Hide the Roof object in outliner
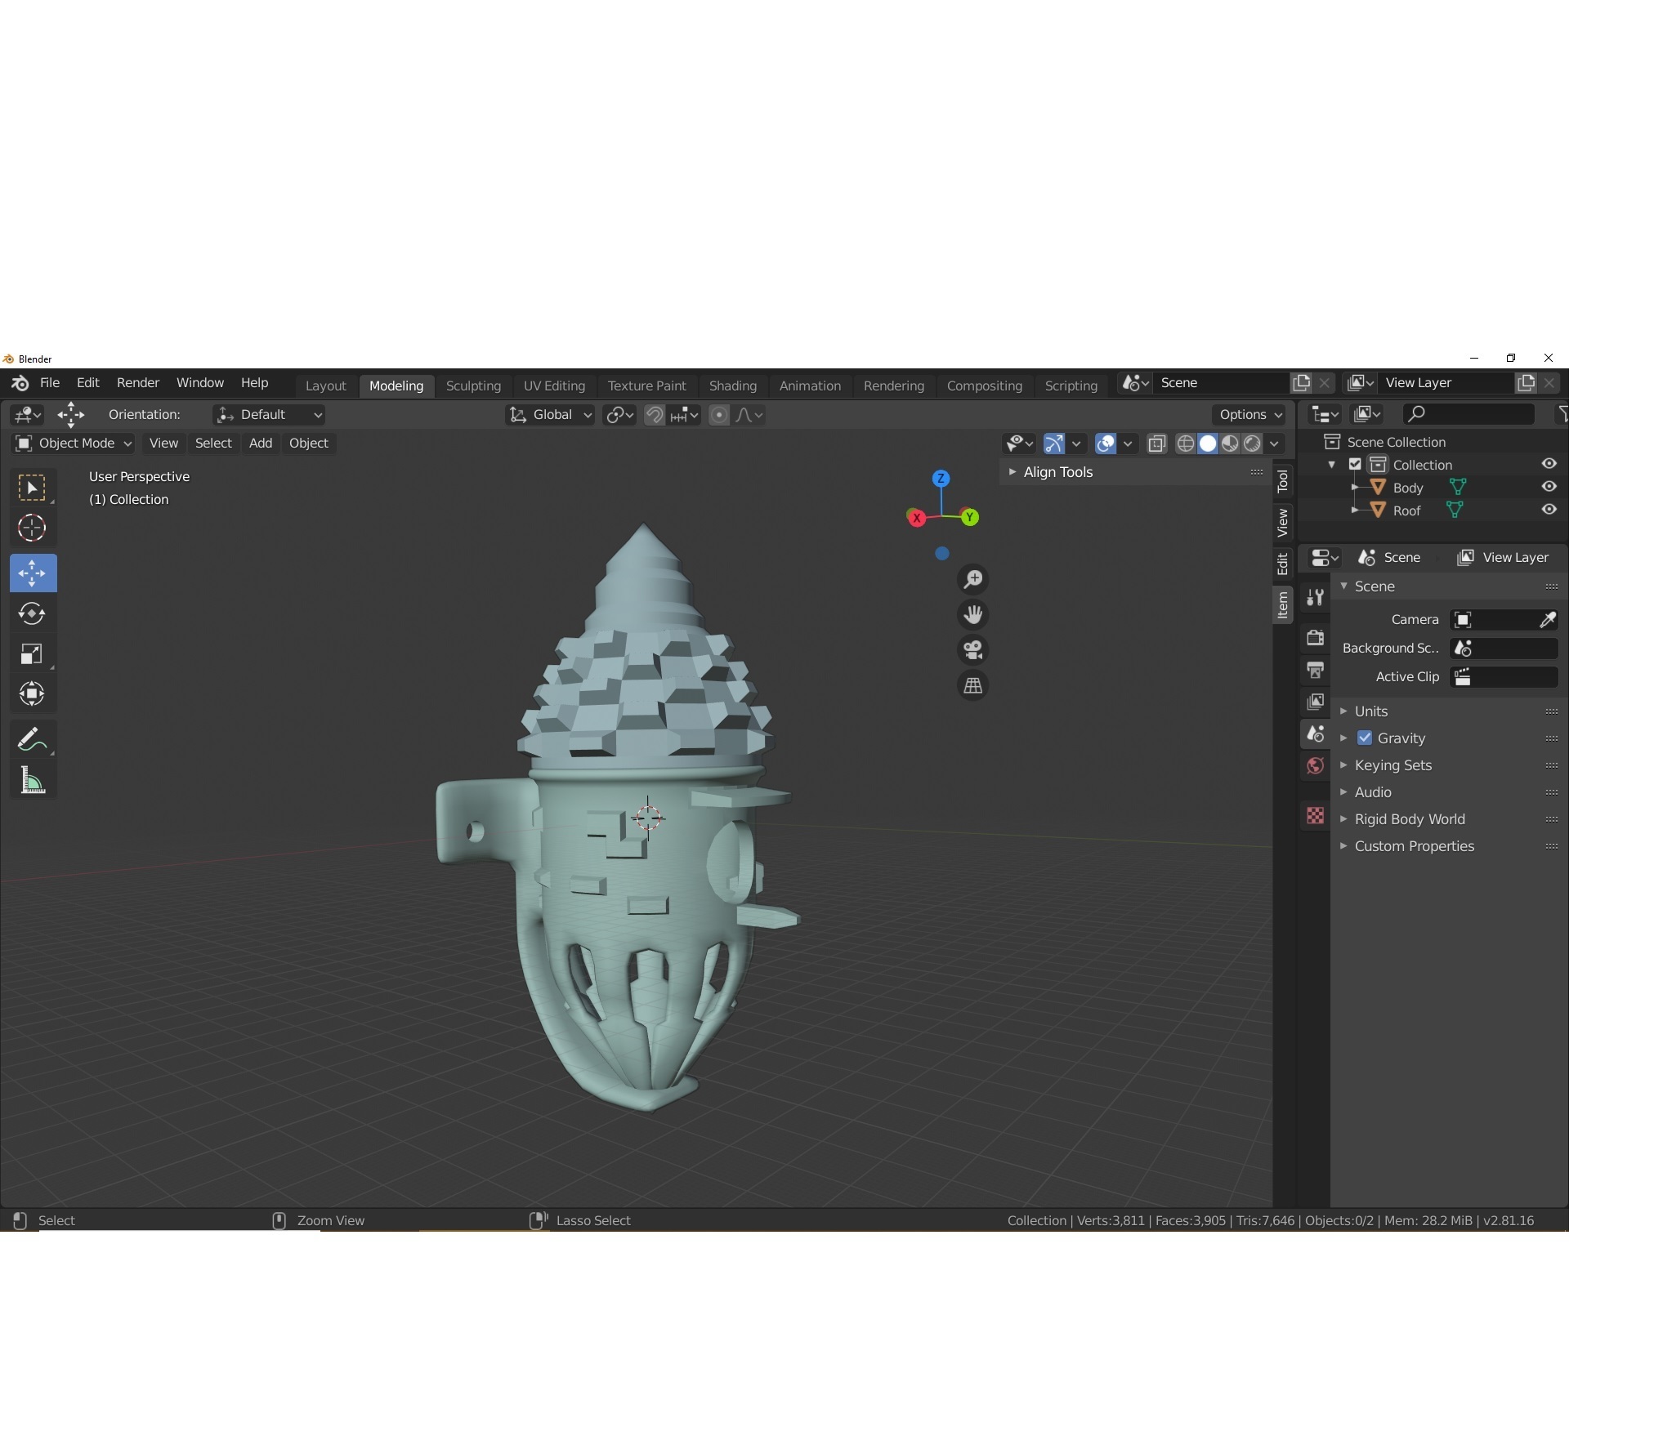The image size is (1654, 1440). pos(1549,510)
